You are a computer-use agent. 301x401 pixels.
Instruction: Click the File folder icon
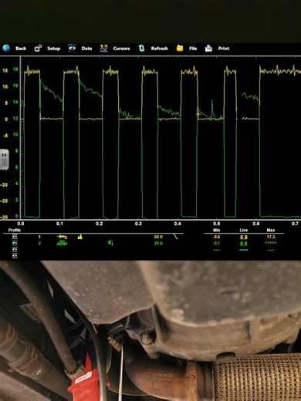coord(180,48)
